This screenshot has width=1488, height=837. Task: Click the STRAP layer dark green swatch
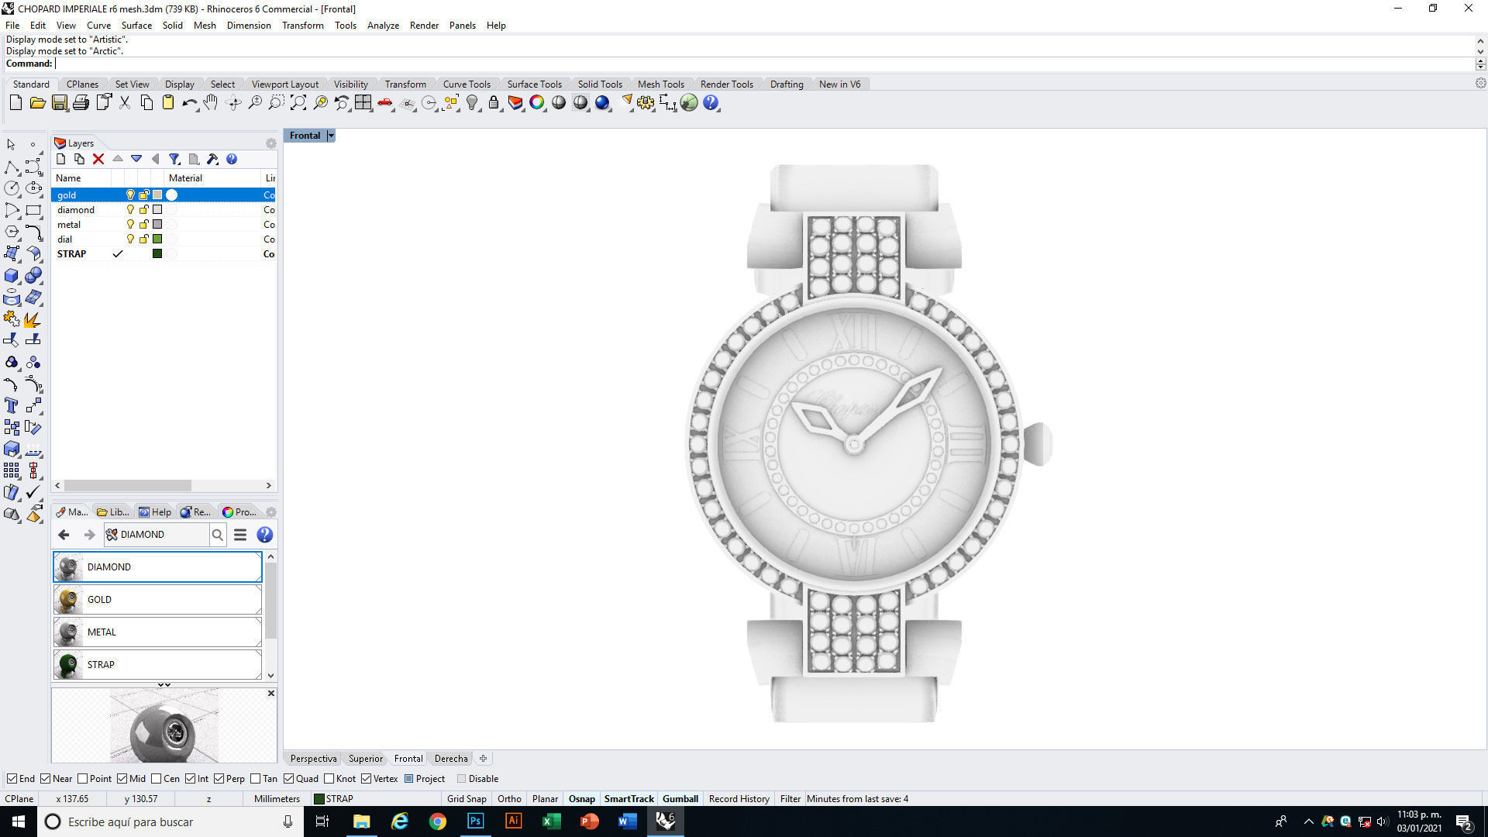tap(157, 254)
